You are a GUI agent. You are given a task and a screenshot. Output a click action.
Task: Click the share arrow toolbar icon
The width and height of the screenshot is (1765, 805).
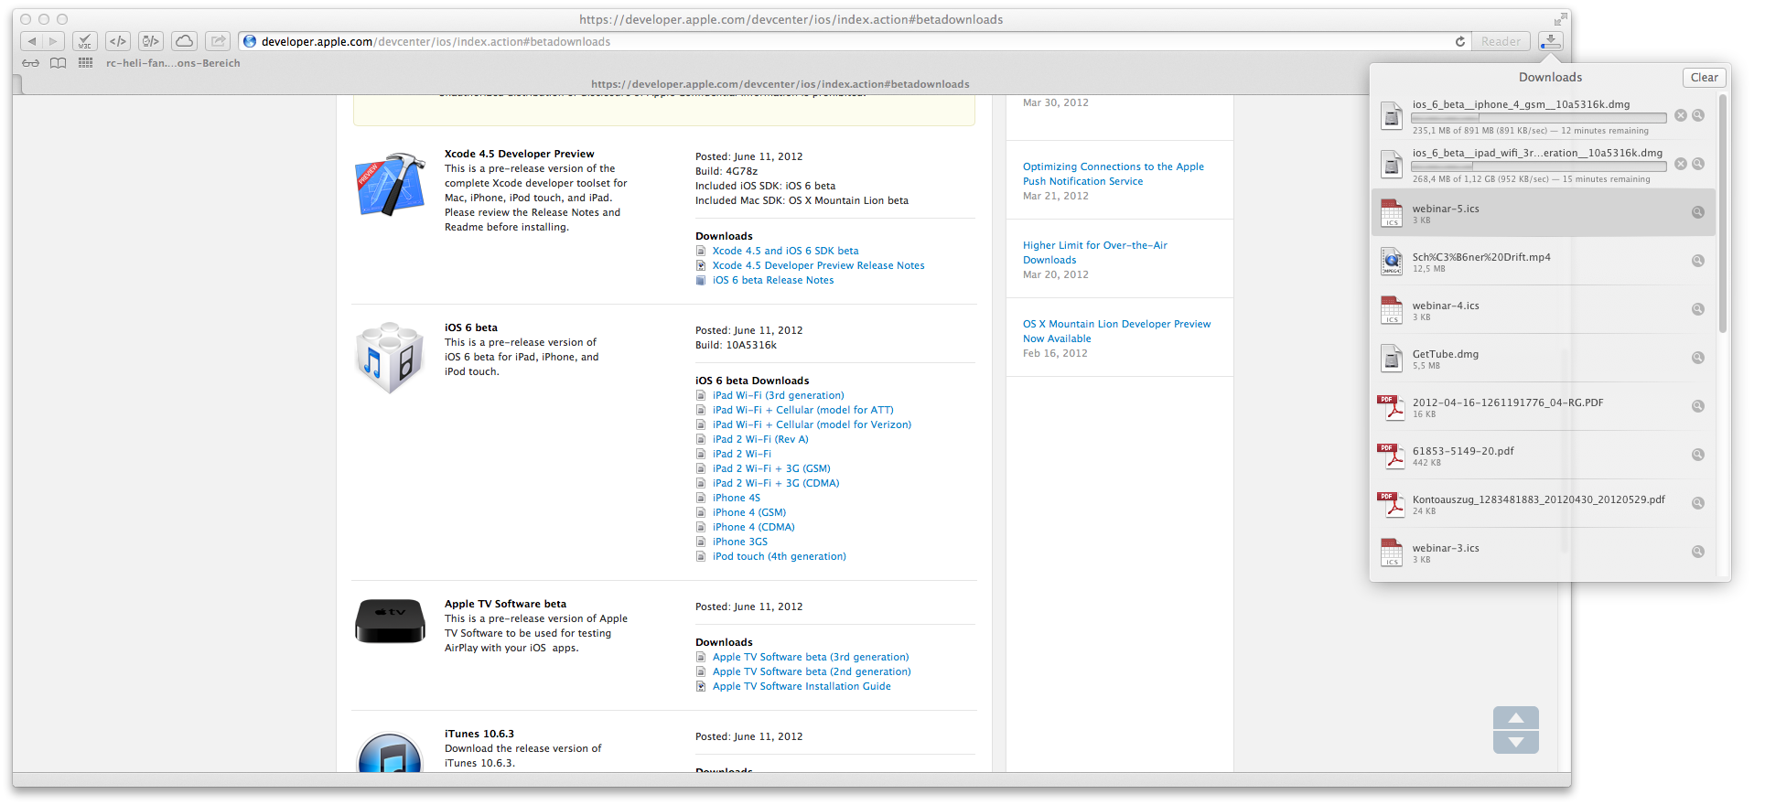click(x=218, y=41)
